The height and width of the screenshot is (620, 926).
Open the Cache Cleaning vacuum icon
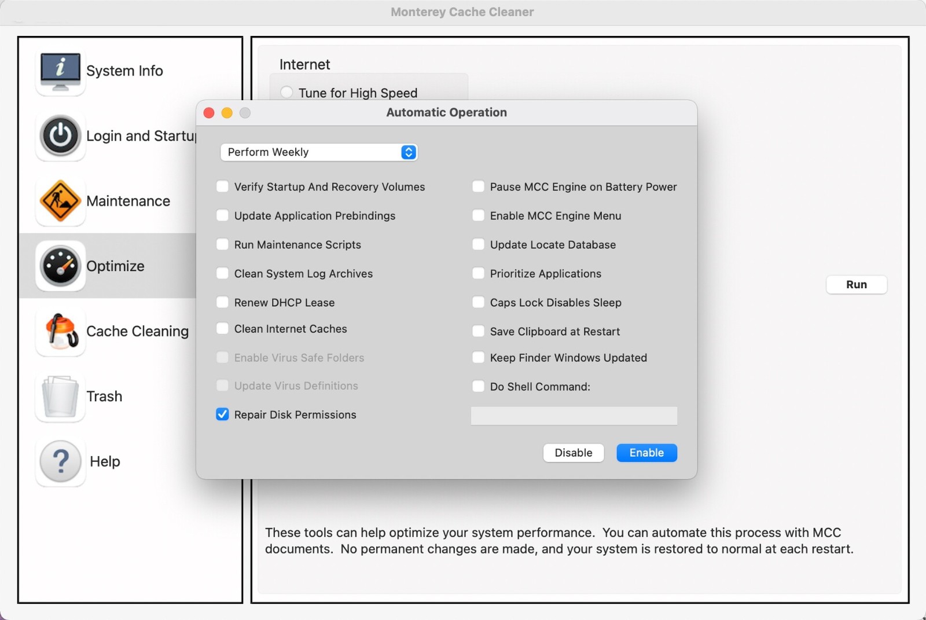(60, 331)
